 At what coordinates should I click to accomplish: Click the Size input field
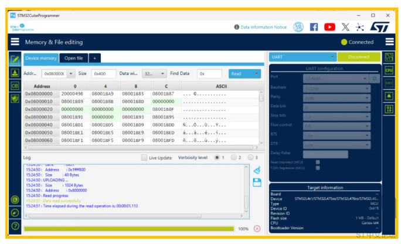[104, 74]
